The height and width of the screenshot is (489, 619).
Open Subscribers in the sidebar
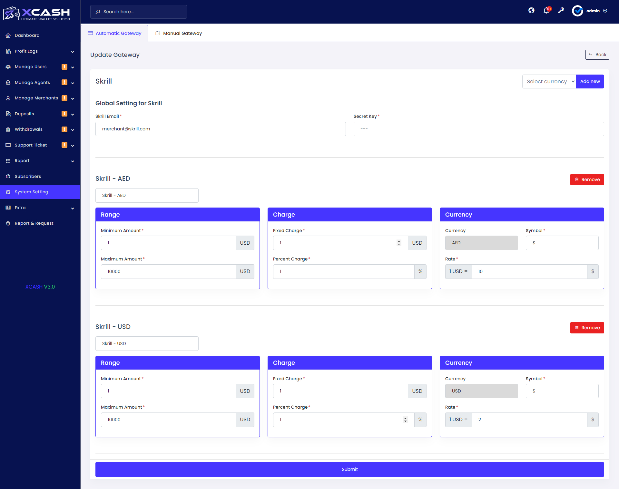click(x=28, y=177)
